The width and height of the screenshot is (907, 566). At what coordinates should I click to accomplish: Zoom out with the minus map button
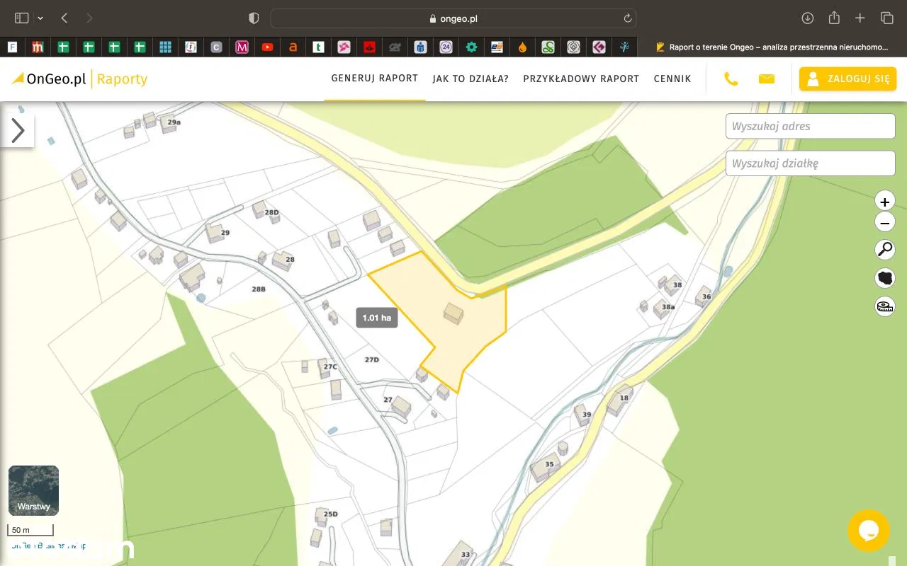pyautogui.click(x=884, y=224)
